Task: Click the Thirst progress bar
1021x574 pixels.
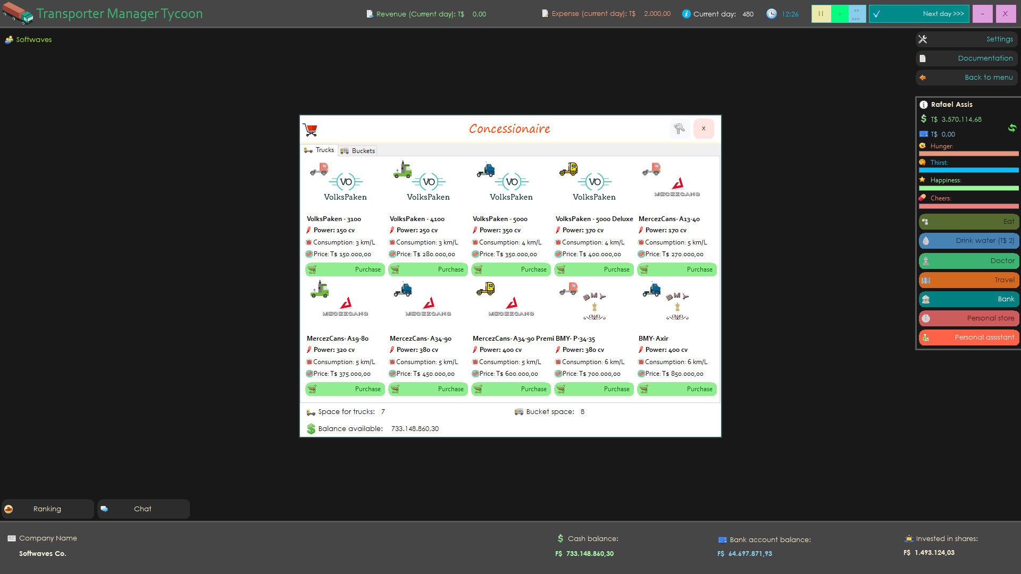Action: (x=968, y=170)
